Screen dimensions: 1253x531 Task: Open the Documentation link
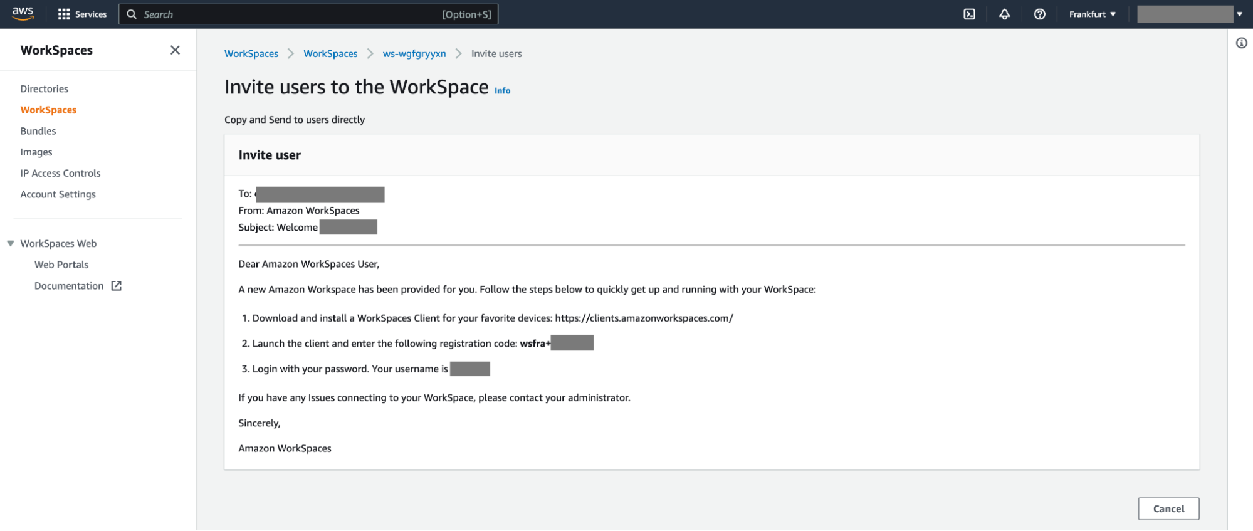tap(69, 286)
